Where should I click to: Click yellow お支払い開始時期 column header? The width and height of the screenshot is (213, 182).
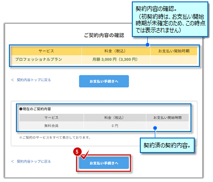(174, 51)
